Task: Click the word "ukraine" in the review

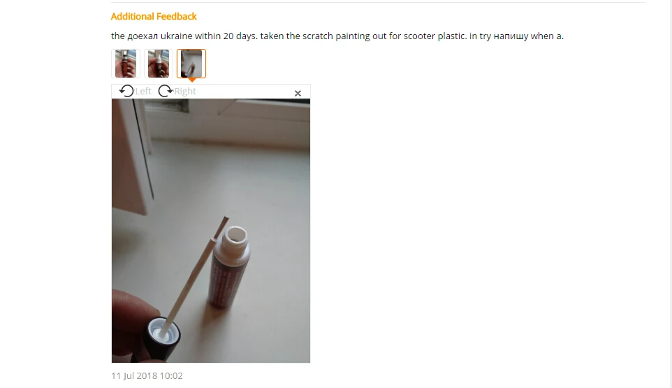Action: tap(177, 36)
